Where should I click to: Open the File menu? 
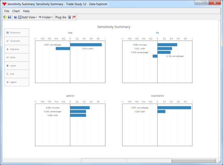coord(6,11)
